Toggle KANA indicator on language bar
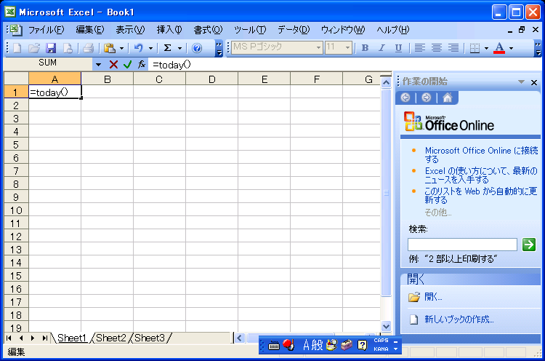This screenshot has width=545, height=361. [x=381, y=349]
